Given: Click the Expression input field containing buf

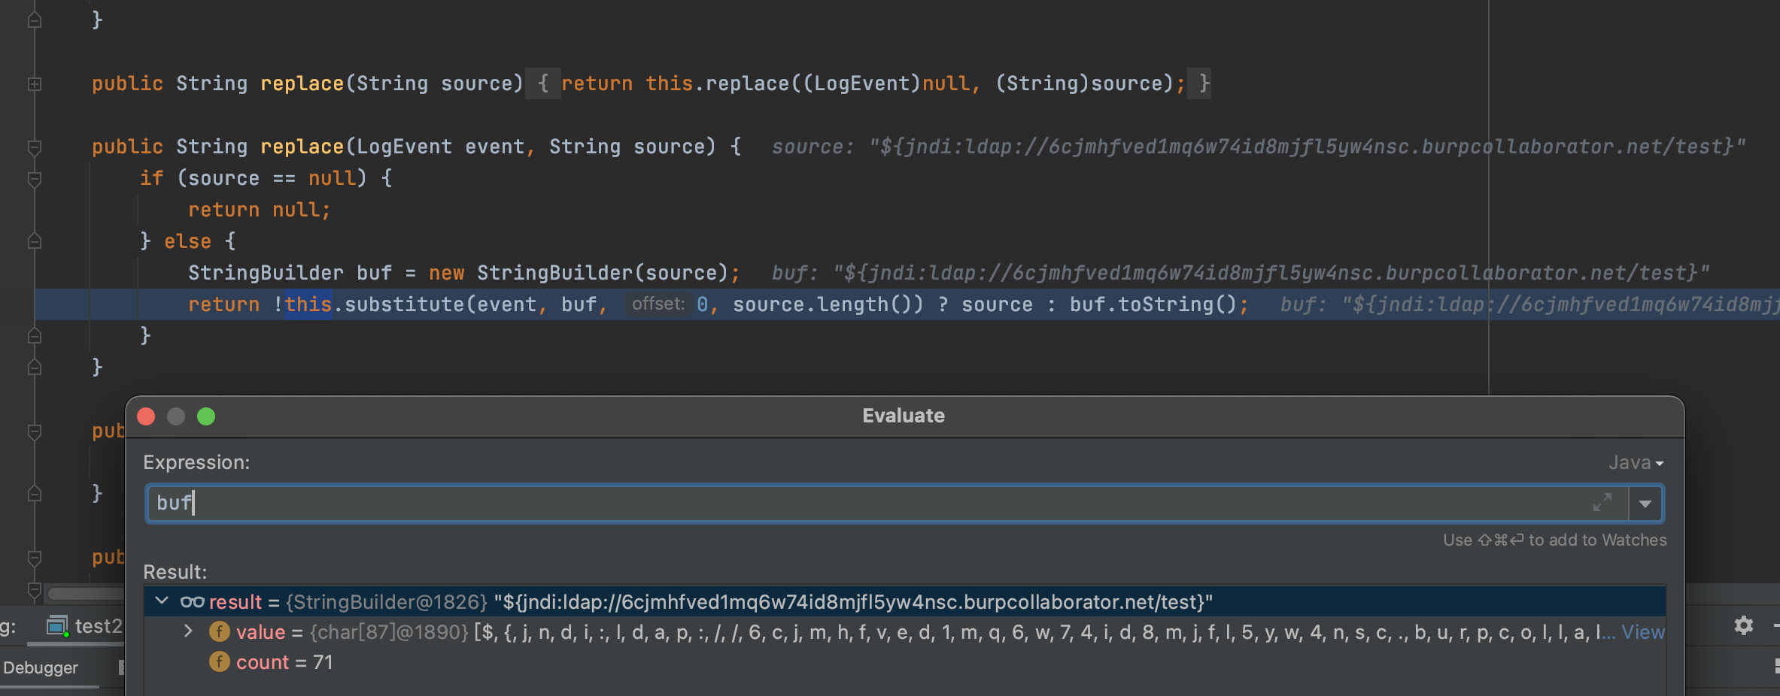Looking at the screenshot, I should (888, 503).
